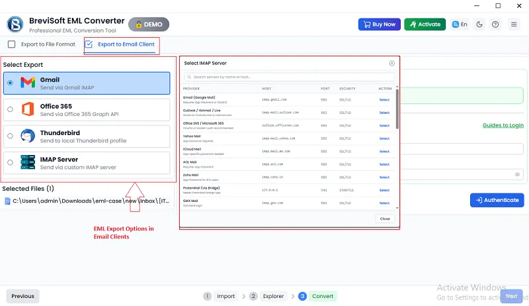Click the Office 365 logo icon
529x306 pixels.
27,109
